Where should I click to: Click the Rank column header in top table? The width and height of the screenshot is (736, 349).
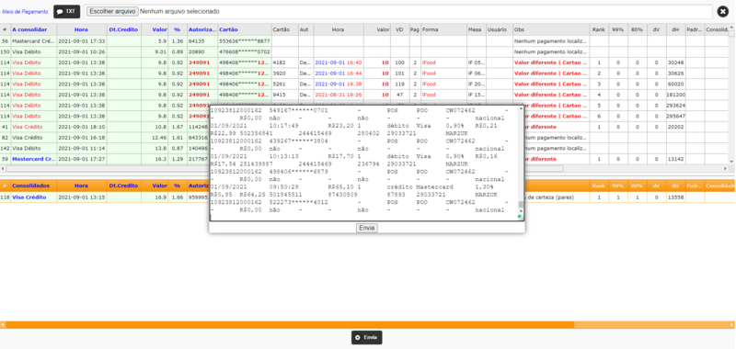[x=599, y=29]
